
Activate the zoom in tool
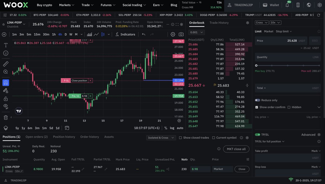pos(6,72)
